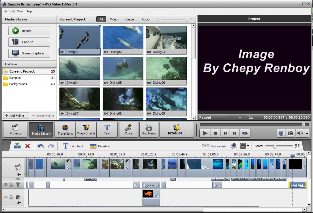The image size is (313, 213).
Task: Select the Media Library toolbar button
Action: click(41, 130)
